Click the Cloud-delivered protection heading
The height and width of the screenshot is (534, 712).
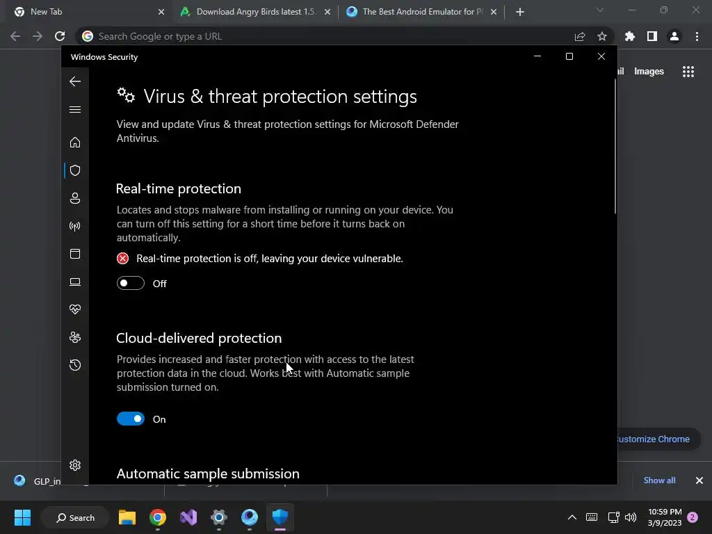tap(199, 339)
